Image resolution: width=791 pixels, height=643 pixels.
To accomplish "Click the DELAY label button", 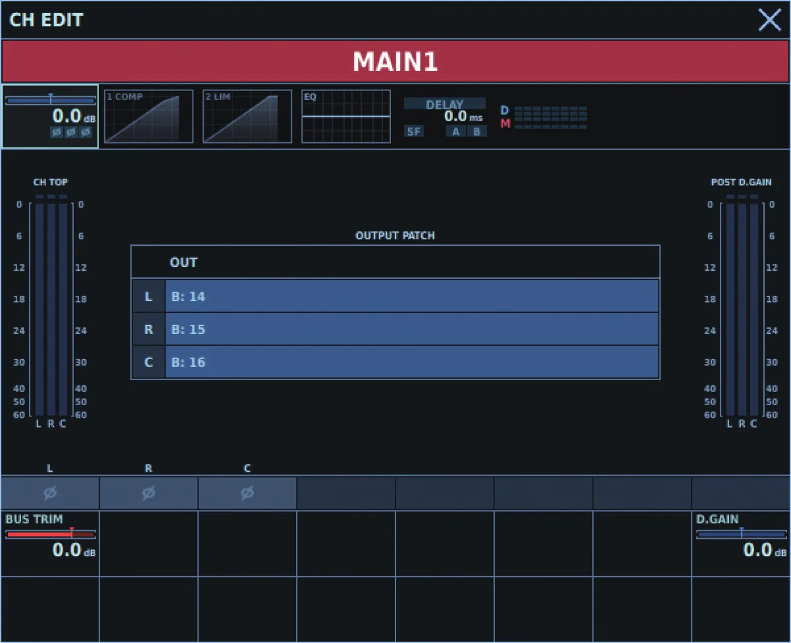I will tap(445, 104).
